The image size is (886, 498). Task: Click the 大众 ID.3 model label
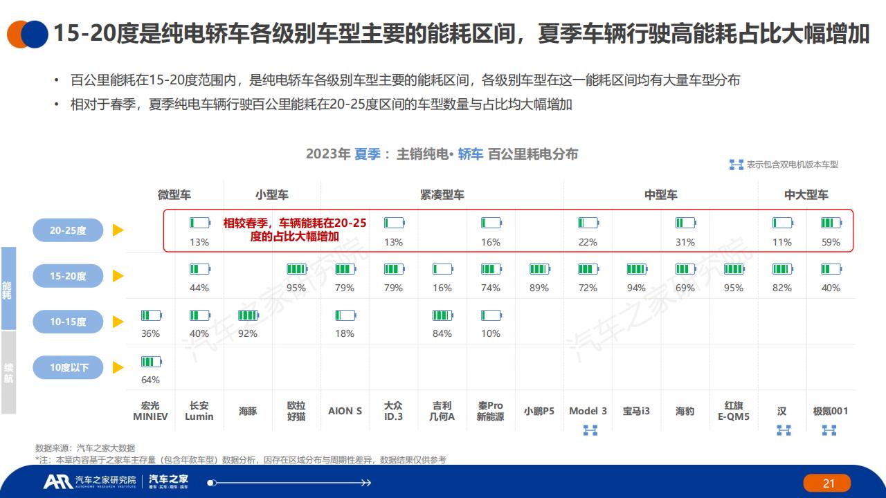pyautogui.click(x=394, y=411)
